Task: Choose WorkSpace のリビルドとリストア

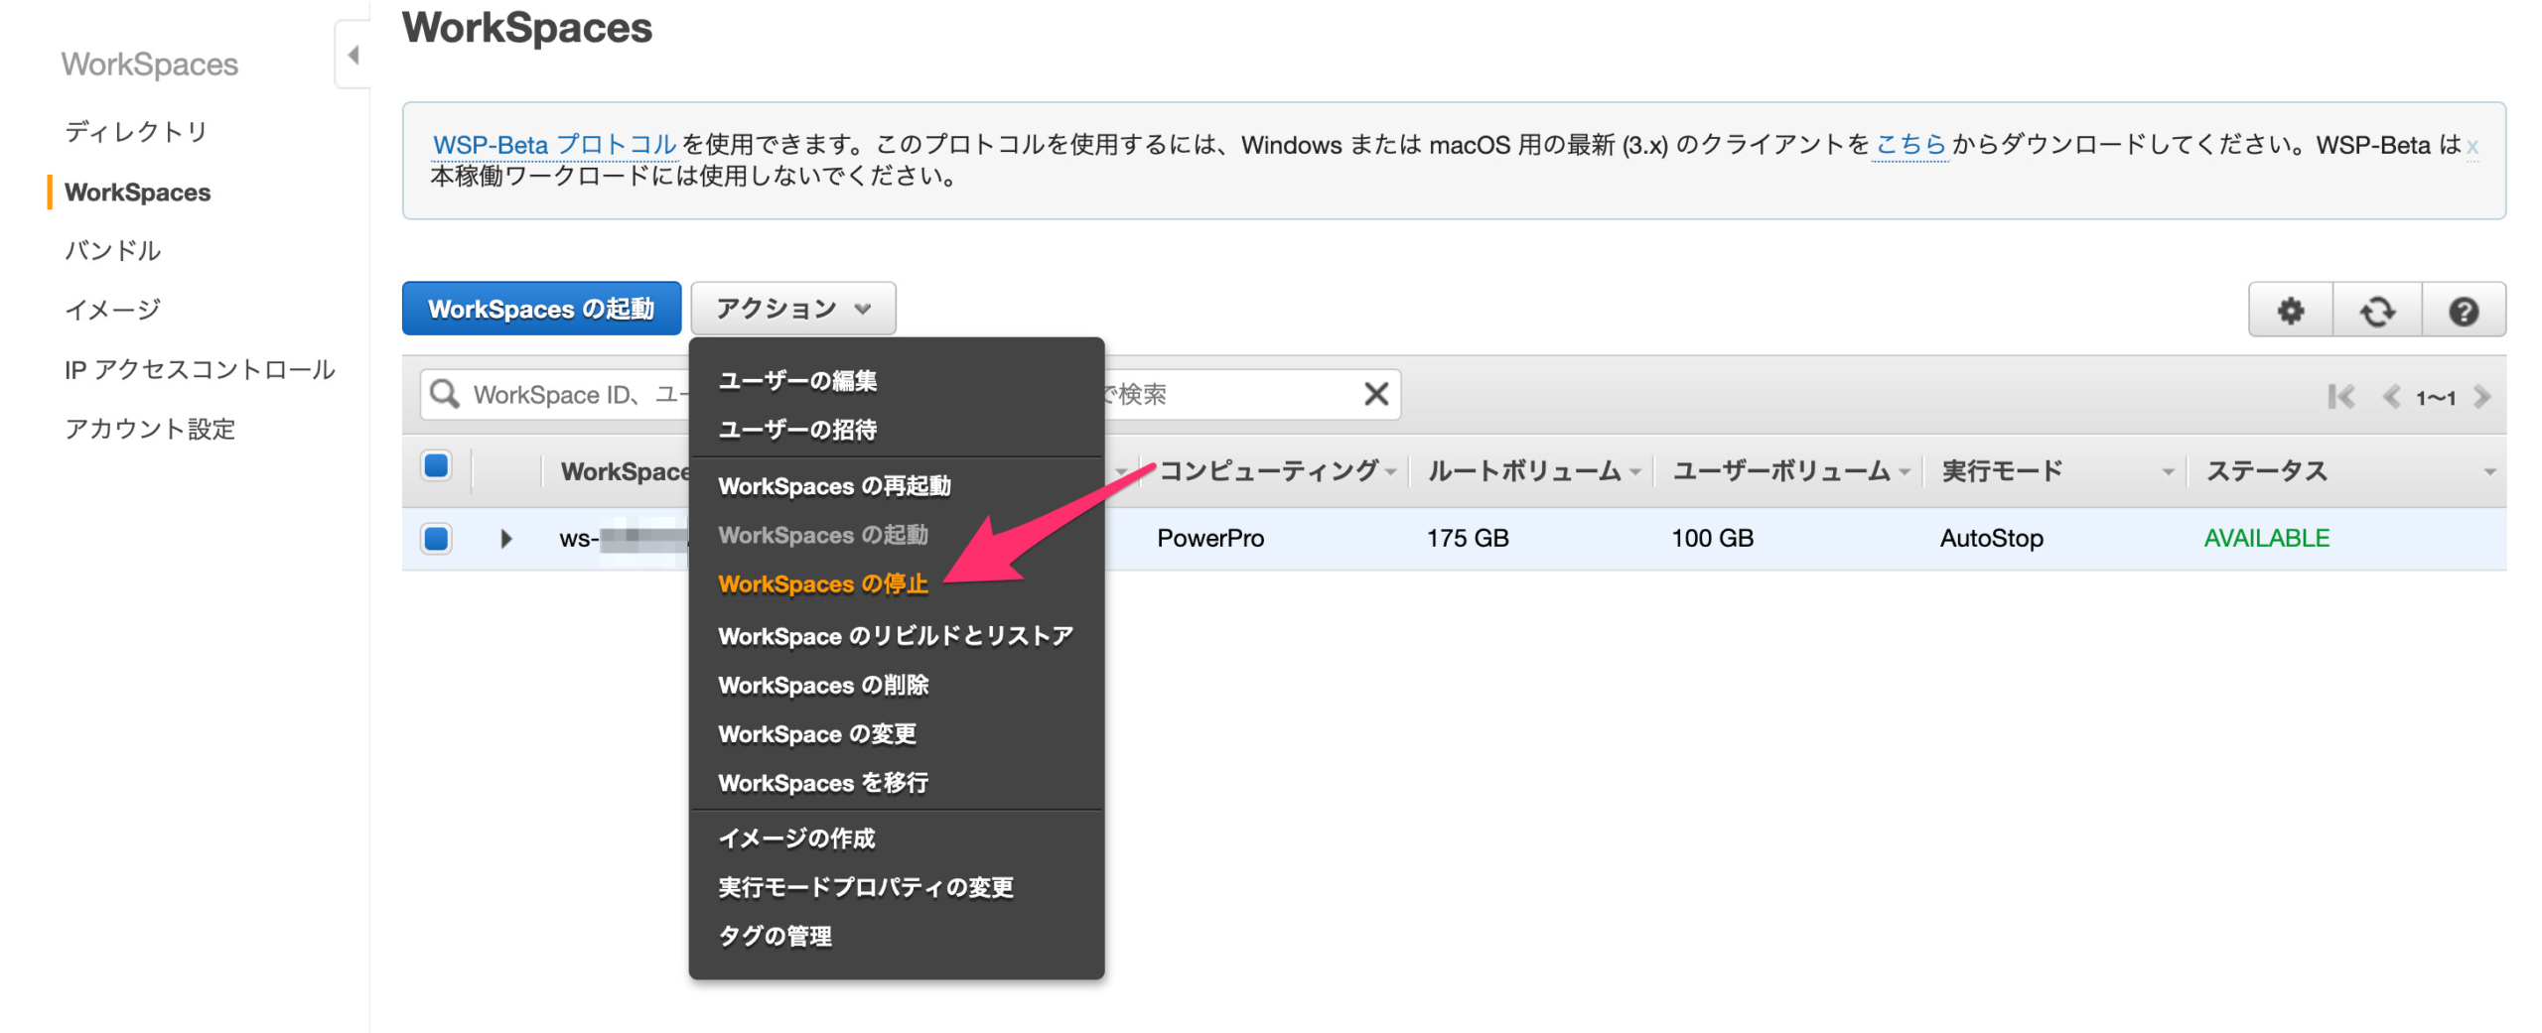Action: (895, 636)
